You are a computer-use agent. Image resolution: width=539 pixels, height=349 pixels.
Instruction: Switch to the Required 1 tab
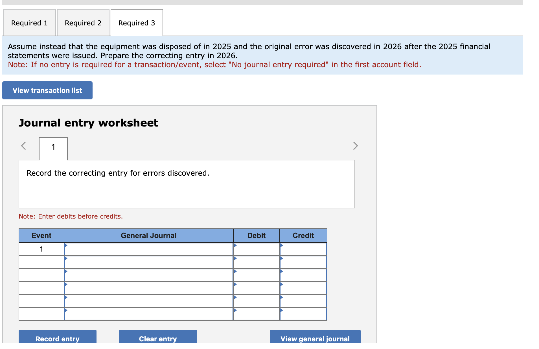[x=29, y=23]
